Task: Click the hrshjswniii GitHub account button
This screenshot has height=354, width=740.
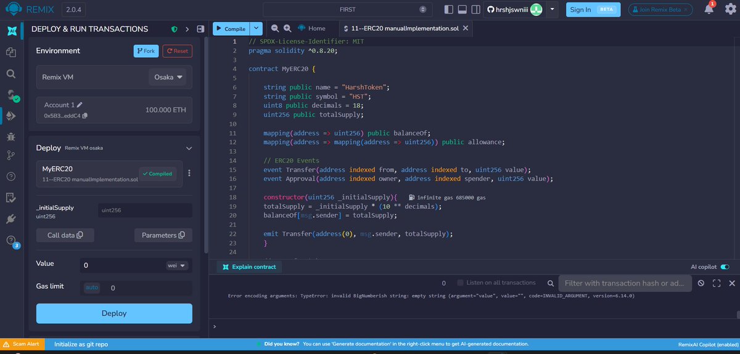Action: click(515, 9)
